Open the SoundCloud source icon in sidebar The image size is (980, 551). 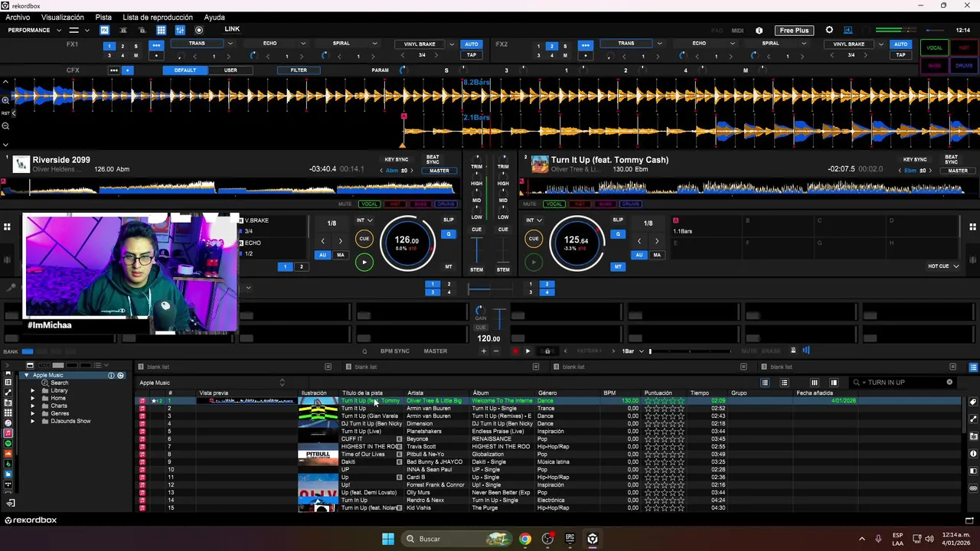[8, 454]
